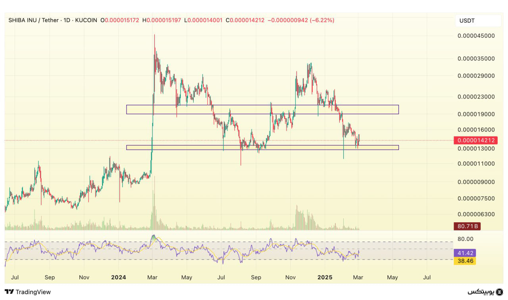The width and height of the screenshot is (508, 300).
Task: Open the USDT currency selector
Action: (x=477, y=21)
